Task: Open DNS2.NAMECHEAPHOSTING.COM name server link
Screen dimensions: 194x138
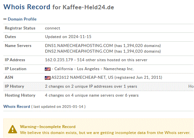Action: pos(79,51)
